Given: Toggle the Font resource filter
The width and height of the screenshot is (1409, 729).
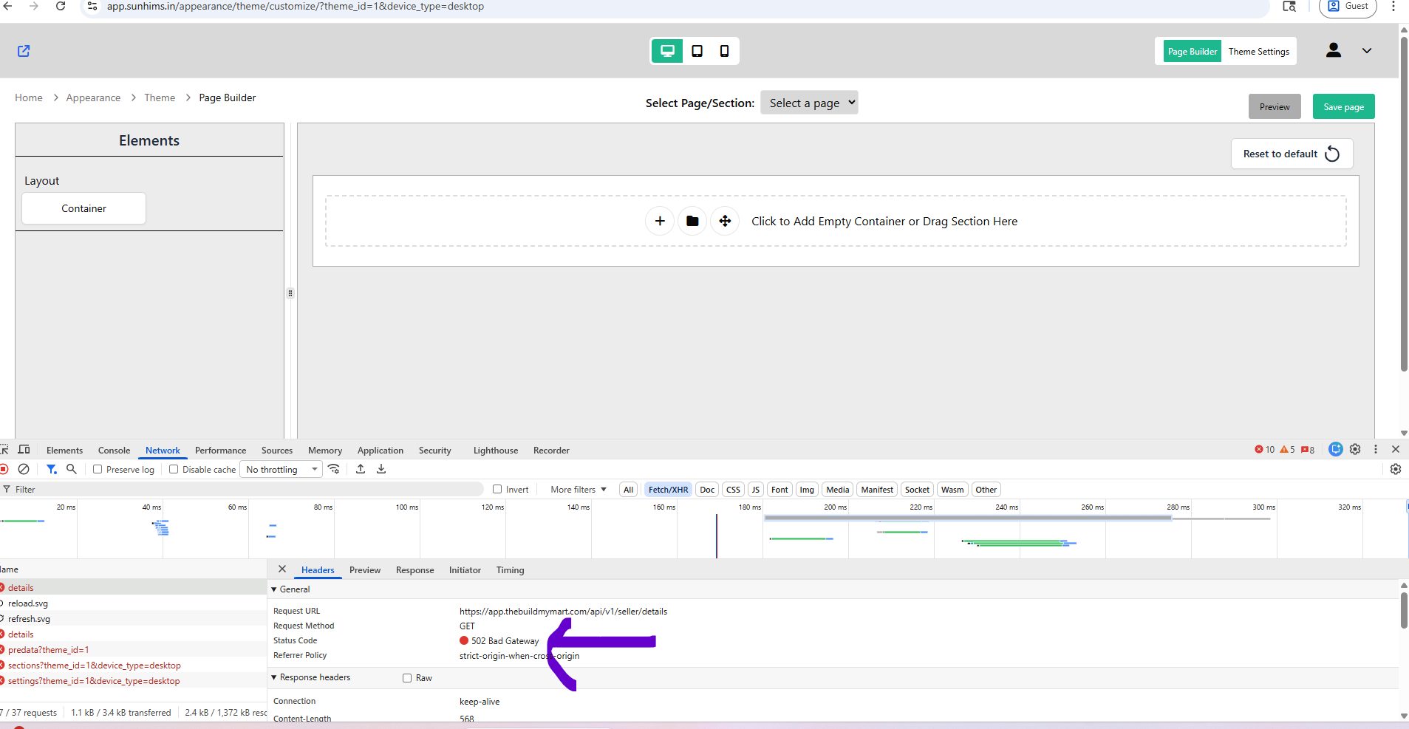Looking at the screenshot, I should click(x=779, y=490).
